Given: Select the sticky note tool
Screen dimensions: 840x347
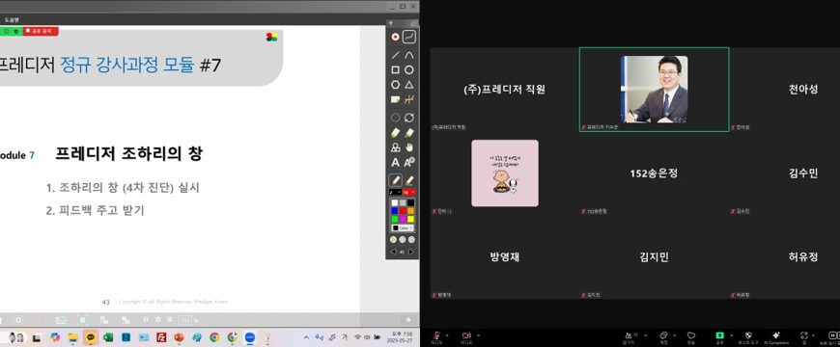Looking at the screenshot, I should (395, 99).
